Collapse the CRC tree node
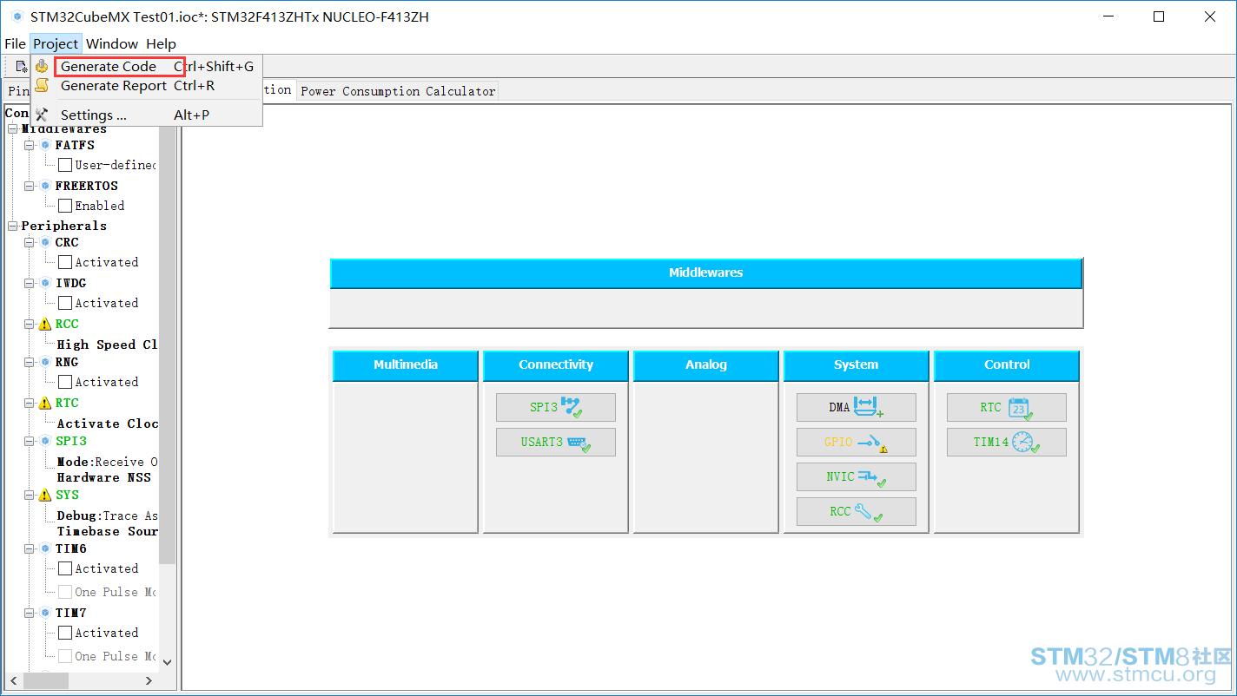This screenshot has width=1237, height=696. [x=29, y=242]
